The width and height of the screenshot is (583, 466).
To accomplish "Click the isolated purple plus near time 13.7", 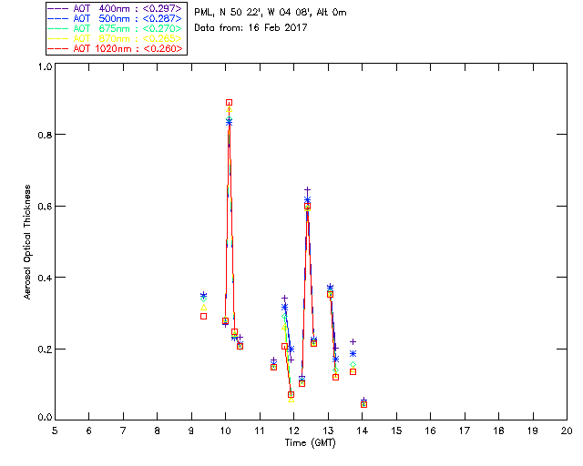I will pyautogui.click(x=353, y=341).
